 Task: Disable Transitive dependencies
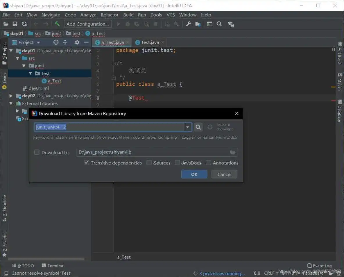point(86,163)
